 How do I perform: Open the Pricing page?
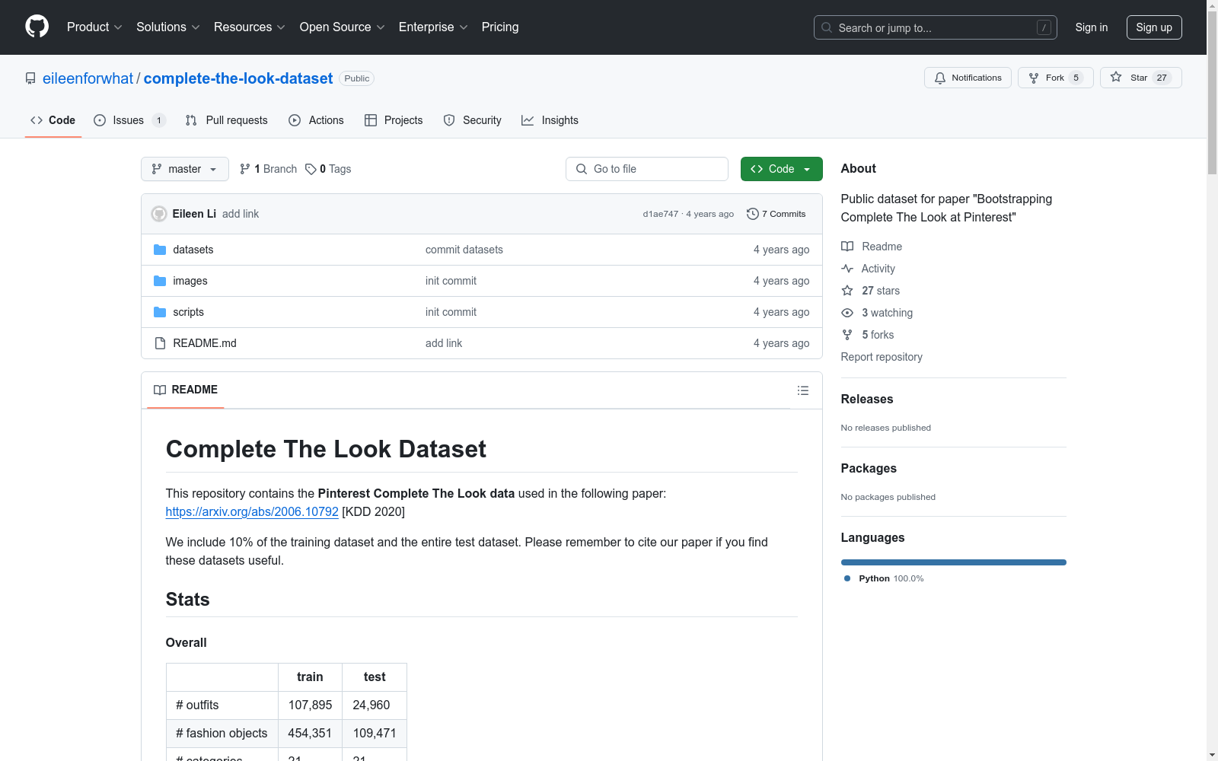click(x=500, y=27)
